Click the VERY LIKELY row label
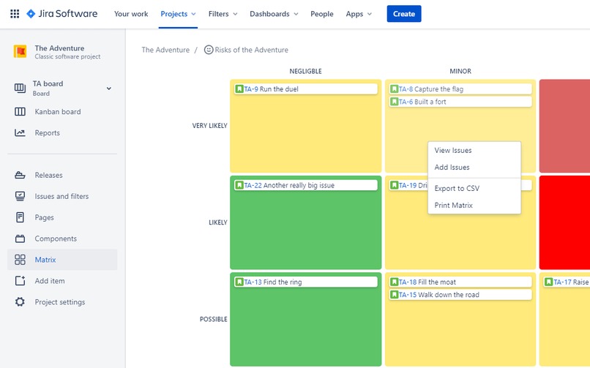 tap(209, 126)
